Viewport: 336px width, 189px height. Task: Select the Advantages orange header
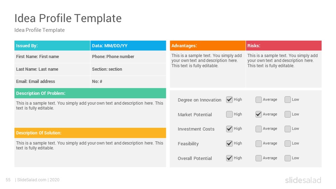[x=208, y=45]
